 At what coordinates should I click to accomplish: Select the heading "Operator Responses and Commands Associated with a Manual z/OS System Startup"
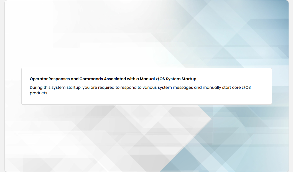(113, 79)
